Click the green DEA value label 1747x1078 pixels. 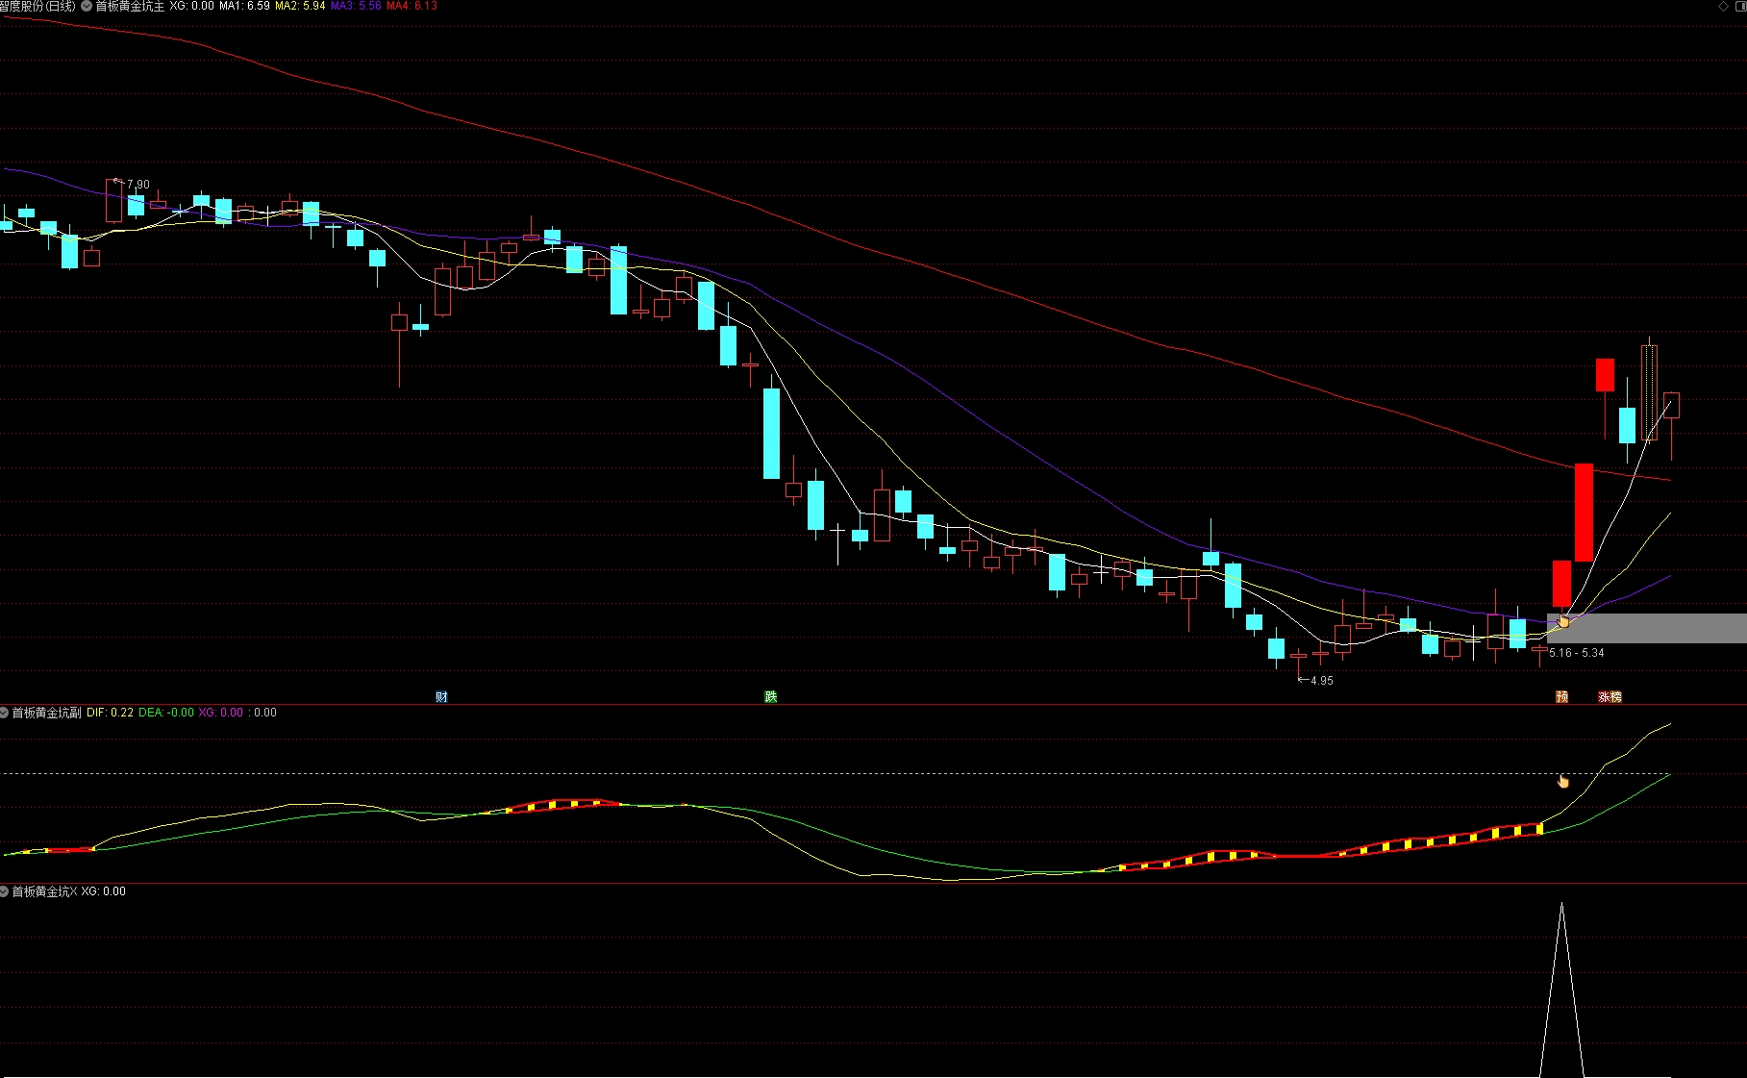[x=166, y=713]
